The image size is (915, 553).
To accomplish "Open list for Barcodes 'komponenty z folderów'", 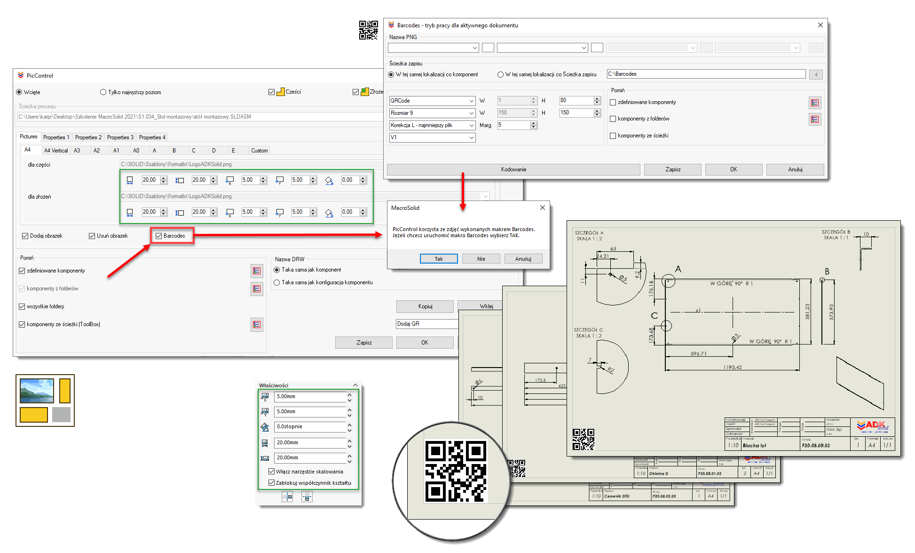I will coord(815,120).
